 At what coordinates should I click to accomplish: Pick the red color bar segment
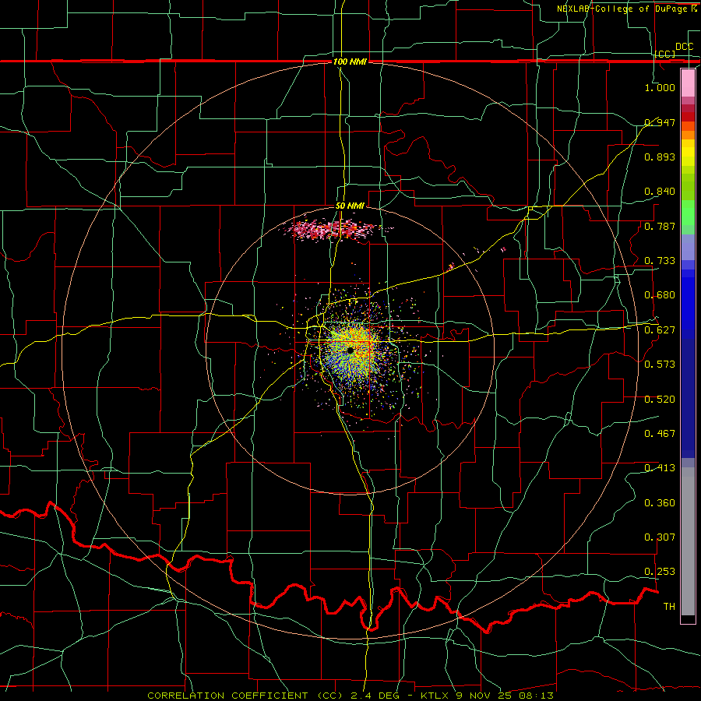pyautogui.click(x=688, y=117)
